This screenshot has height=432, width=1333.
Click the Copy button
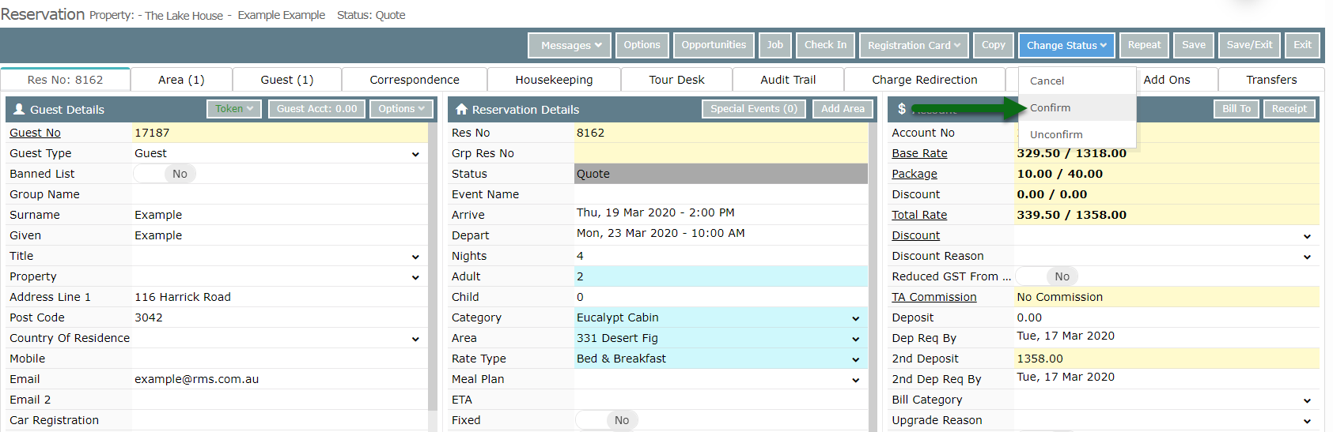coord(994,45)
